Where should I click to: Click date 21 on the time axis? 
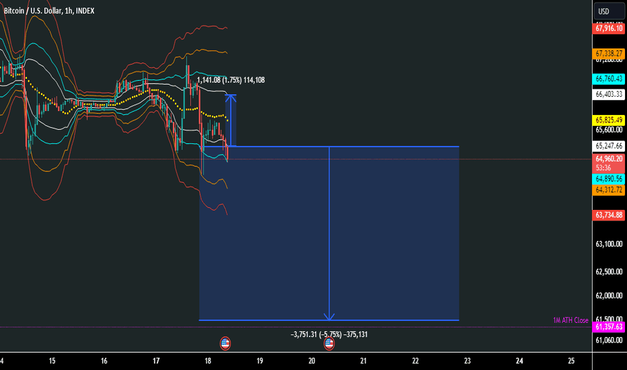point(363,361)
